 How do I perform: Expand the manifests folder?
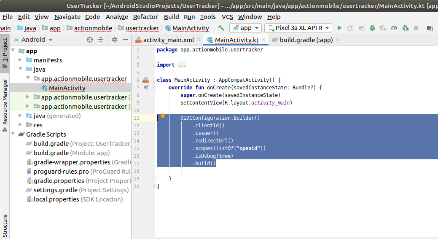pyautogui.click(x=20, y=60)
